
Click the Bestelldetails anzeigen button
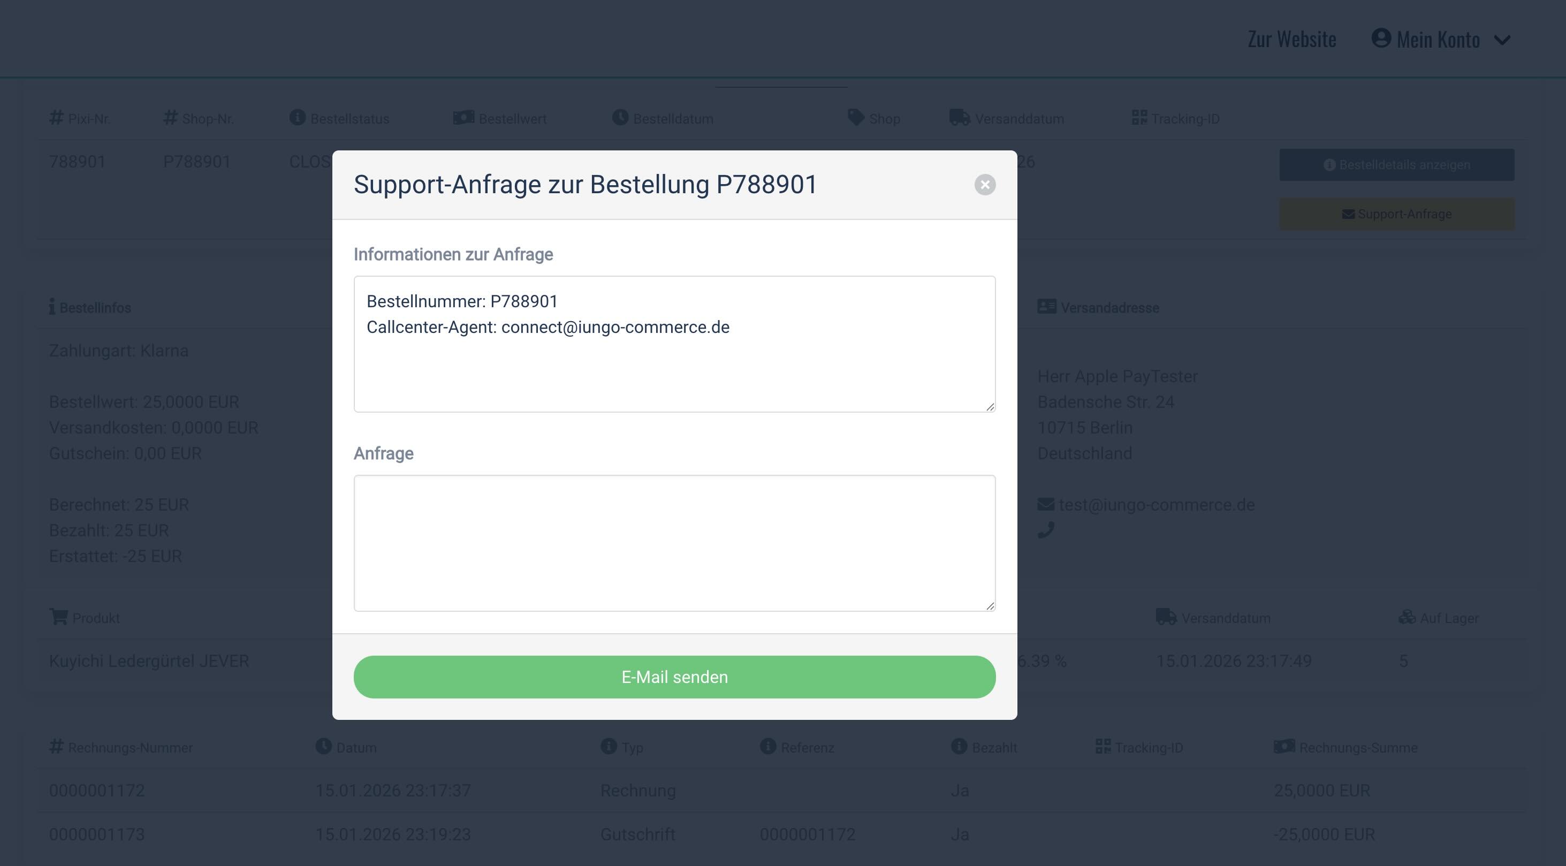pyautogui.click(x=1396, y=165)
